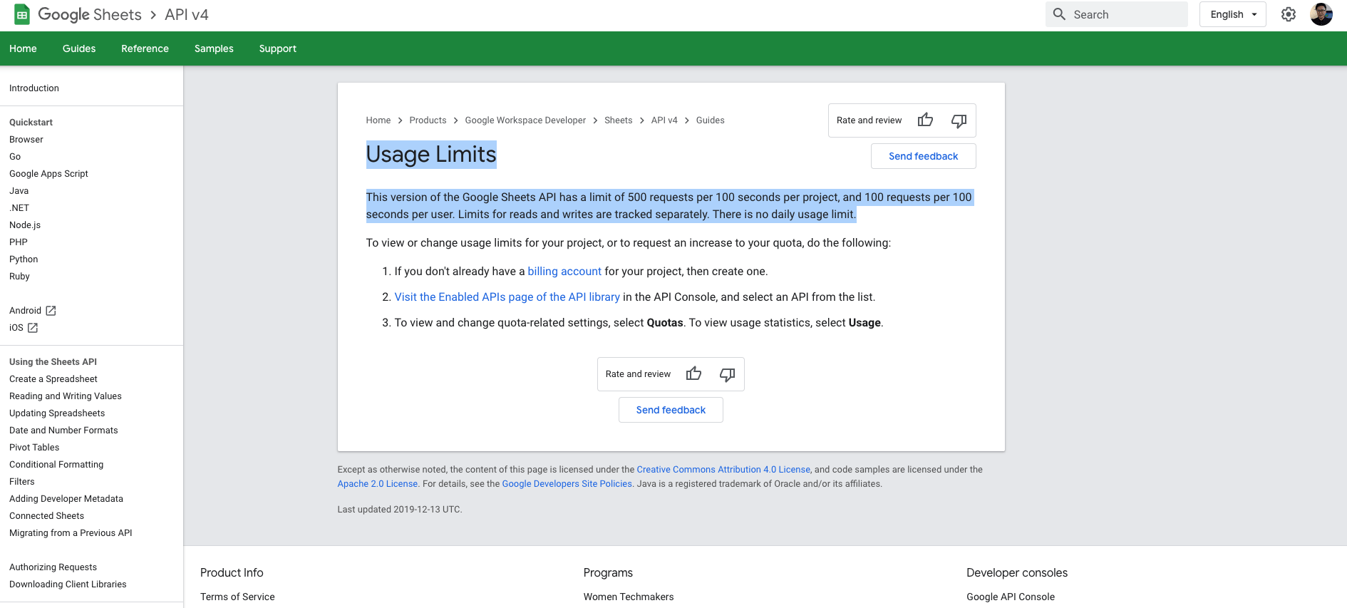Click thumbs down in top Rate and review
Image resolution: width=1347 pixels, height=608 pixels.
(x=959, y=120)
